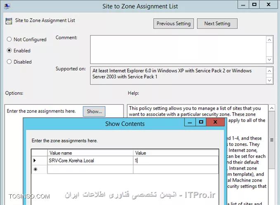Click Supported on box scroll down arrow
Image resolution: width=280 pixels, height=205 pixels.
[x=269, y=80]
